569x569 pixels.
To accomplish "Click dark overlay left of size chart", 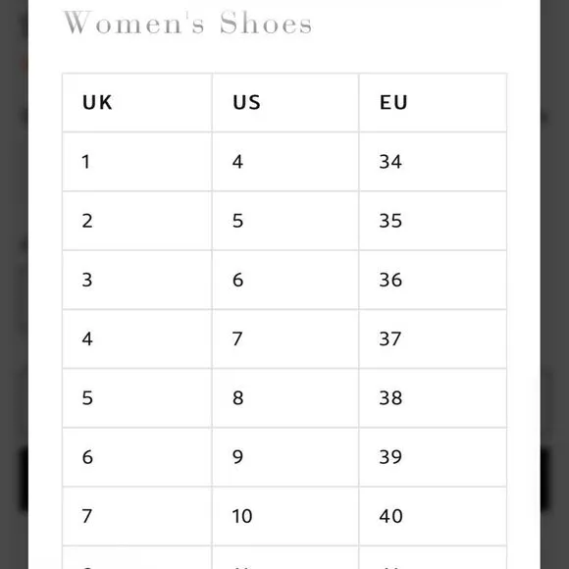I will point(14,284).
